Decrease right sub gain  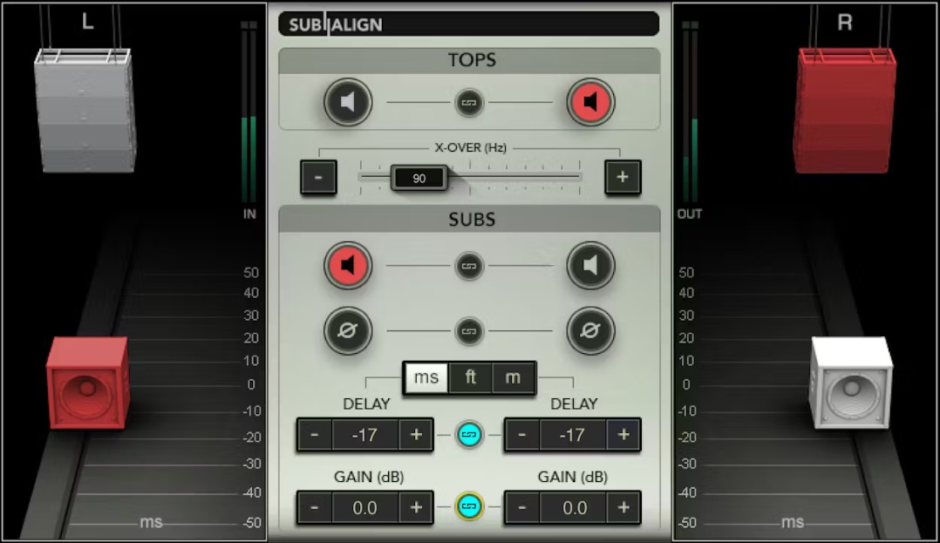click(522, 507)
